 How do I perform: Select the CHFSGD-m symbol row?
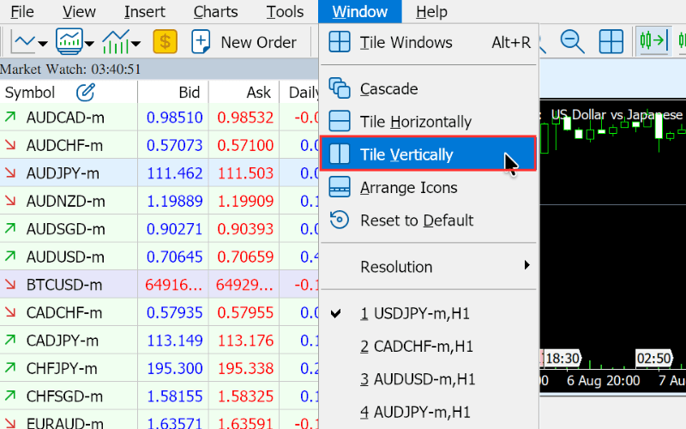(159, 396)
